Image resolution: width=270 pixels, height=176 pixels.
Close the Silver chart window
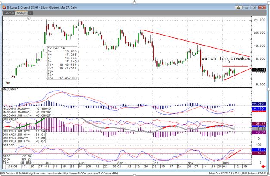click(262, 7)
